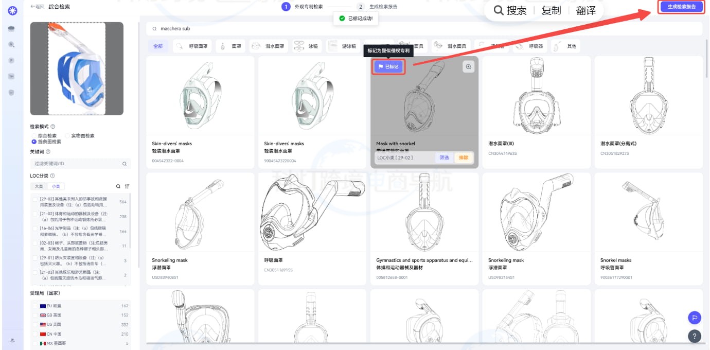Click the 已标记 flag button on the patent card
Viewport: 710px width, 350px height.
pos(388,66)
